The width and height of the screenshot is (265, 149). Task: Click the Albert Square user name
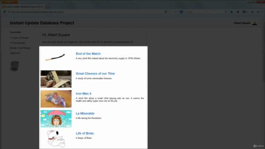242,23
